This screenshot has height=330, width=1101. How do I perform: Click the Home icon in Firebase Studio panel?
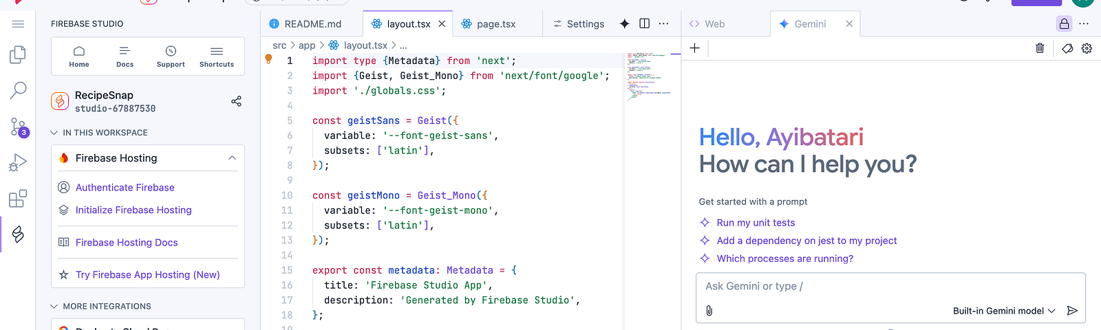[x=79, y=56]
